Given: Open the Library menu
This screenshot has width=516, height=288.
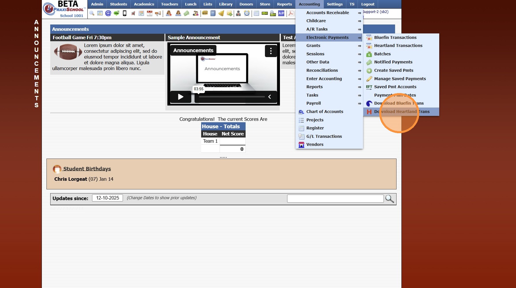Looking at the screenshot, I should point(226,4).
